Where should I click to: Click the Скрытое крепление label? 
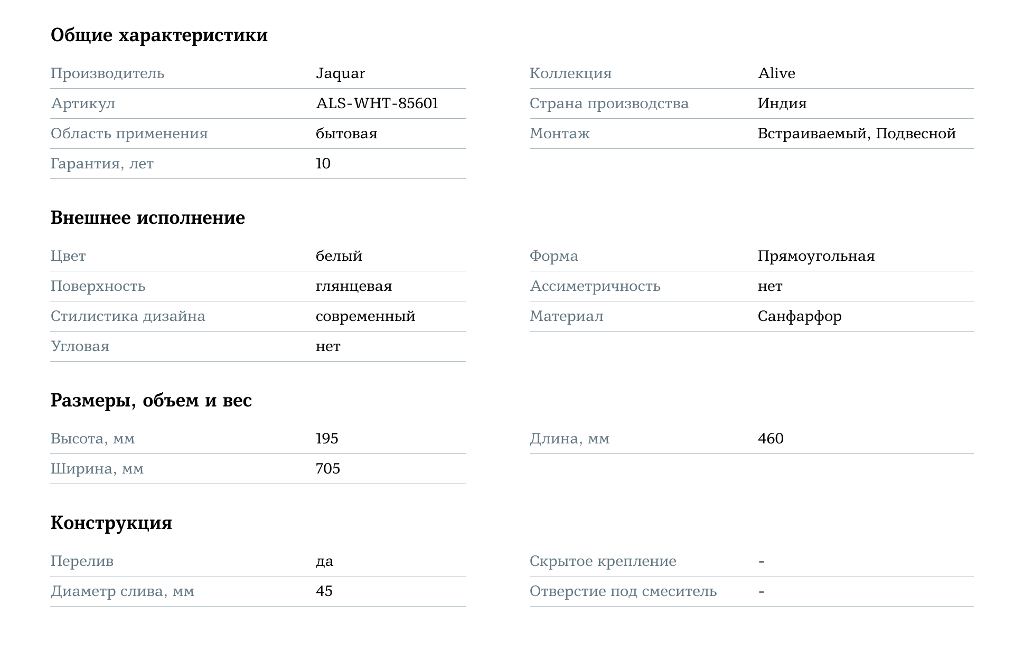click(603, 561)
